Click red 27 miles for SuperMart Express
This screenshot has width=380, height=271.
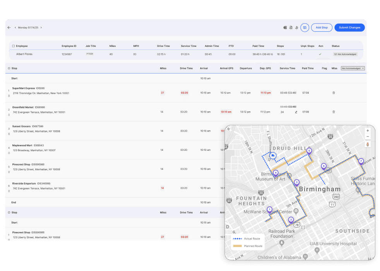tap(163, 93)
